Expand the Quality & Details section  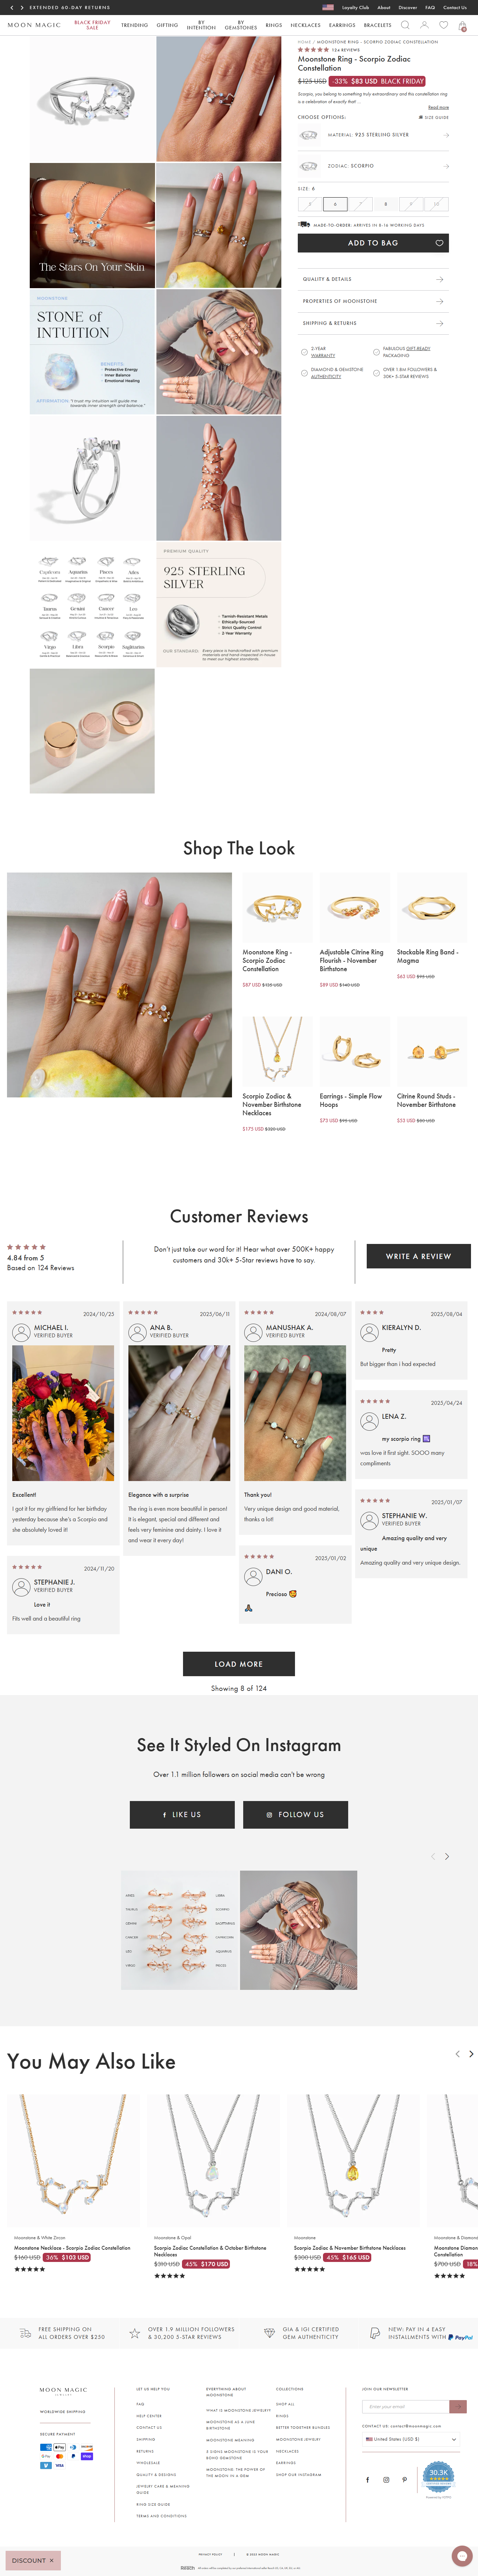(x=373, y=279)
